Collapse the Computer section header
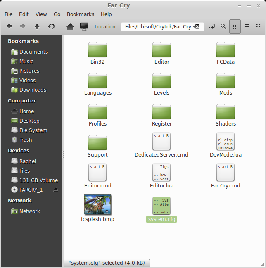The image size is (266, 268). [x=22, y=101]
